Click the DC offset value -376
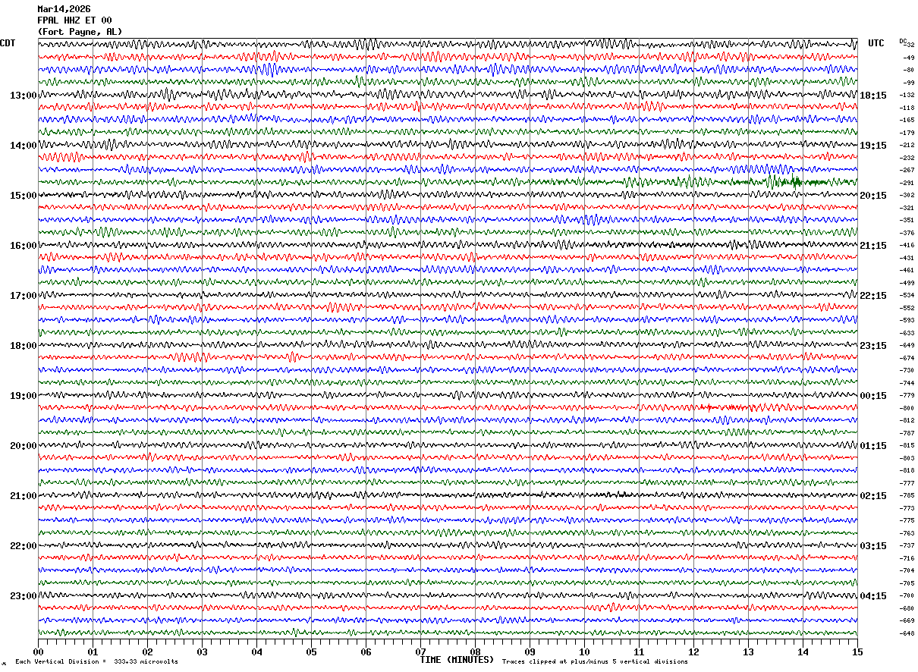Viewport: 918px width, 672px height. [907, 233]
